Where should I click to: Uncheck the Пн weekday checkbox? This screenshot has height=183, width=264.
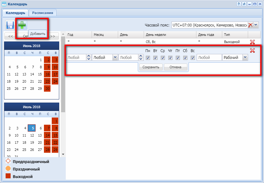pyautogui.click(x=148, y=58)
